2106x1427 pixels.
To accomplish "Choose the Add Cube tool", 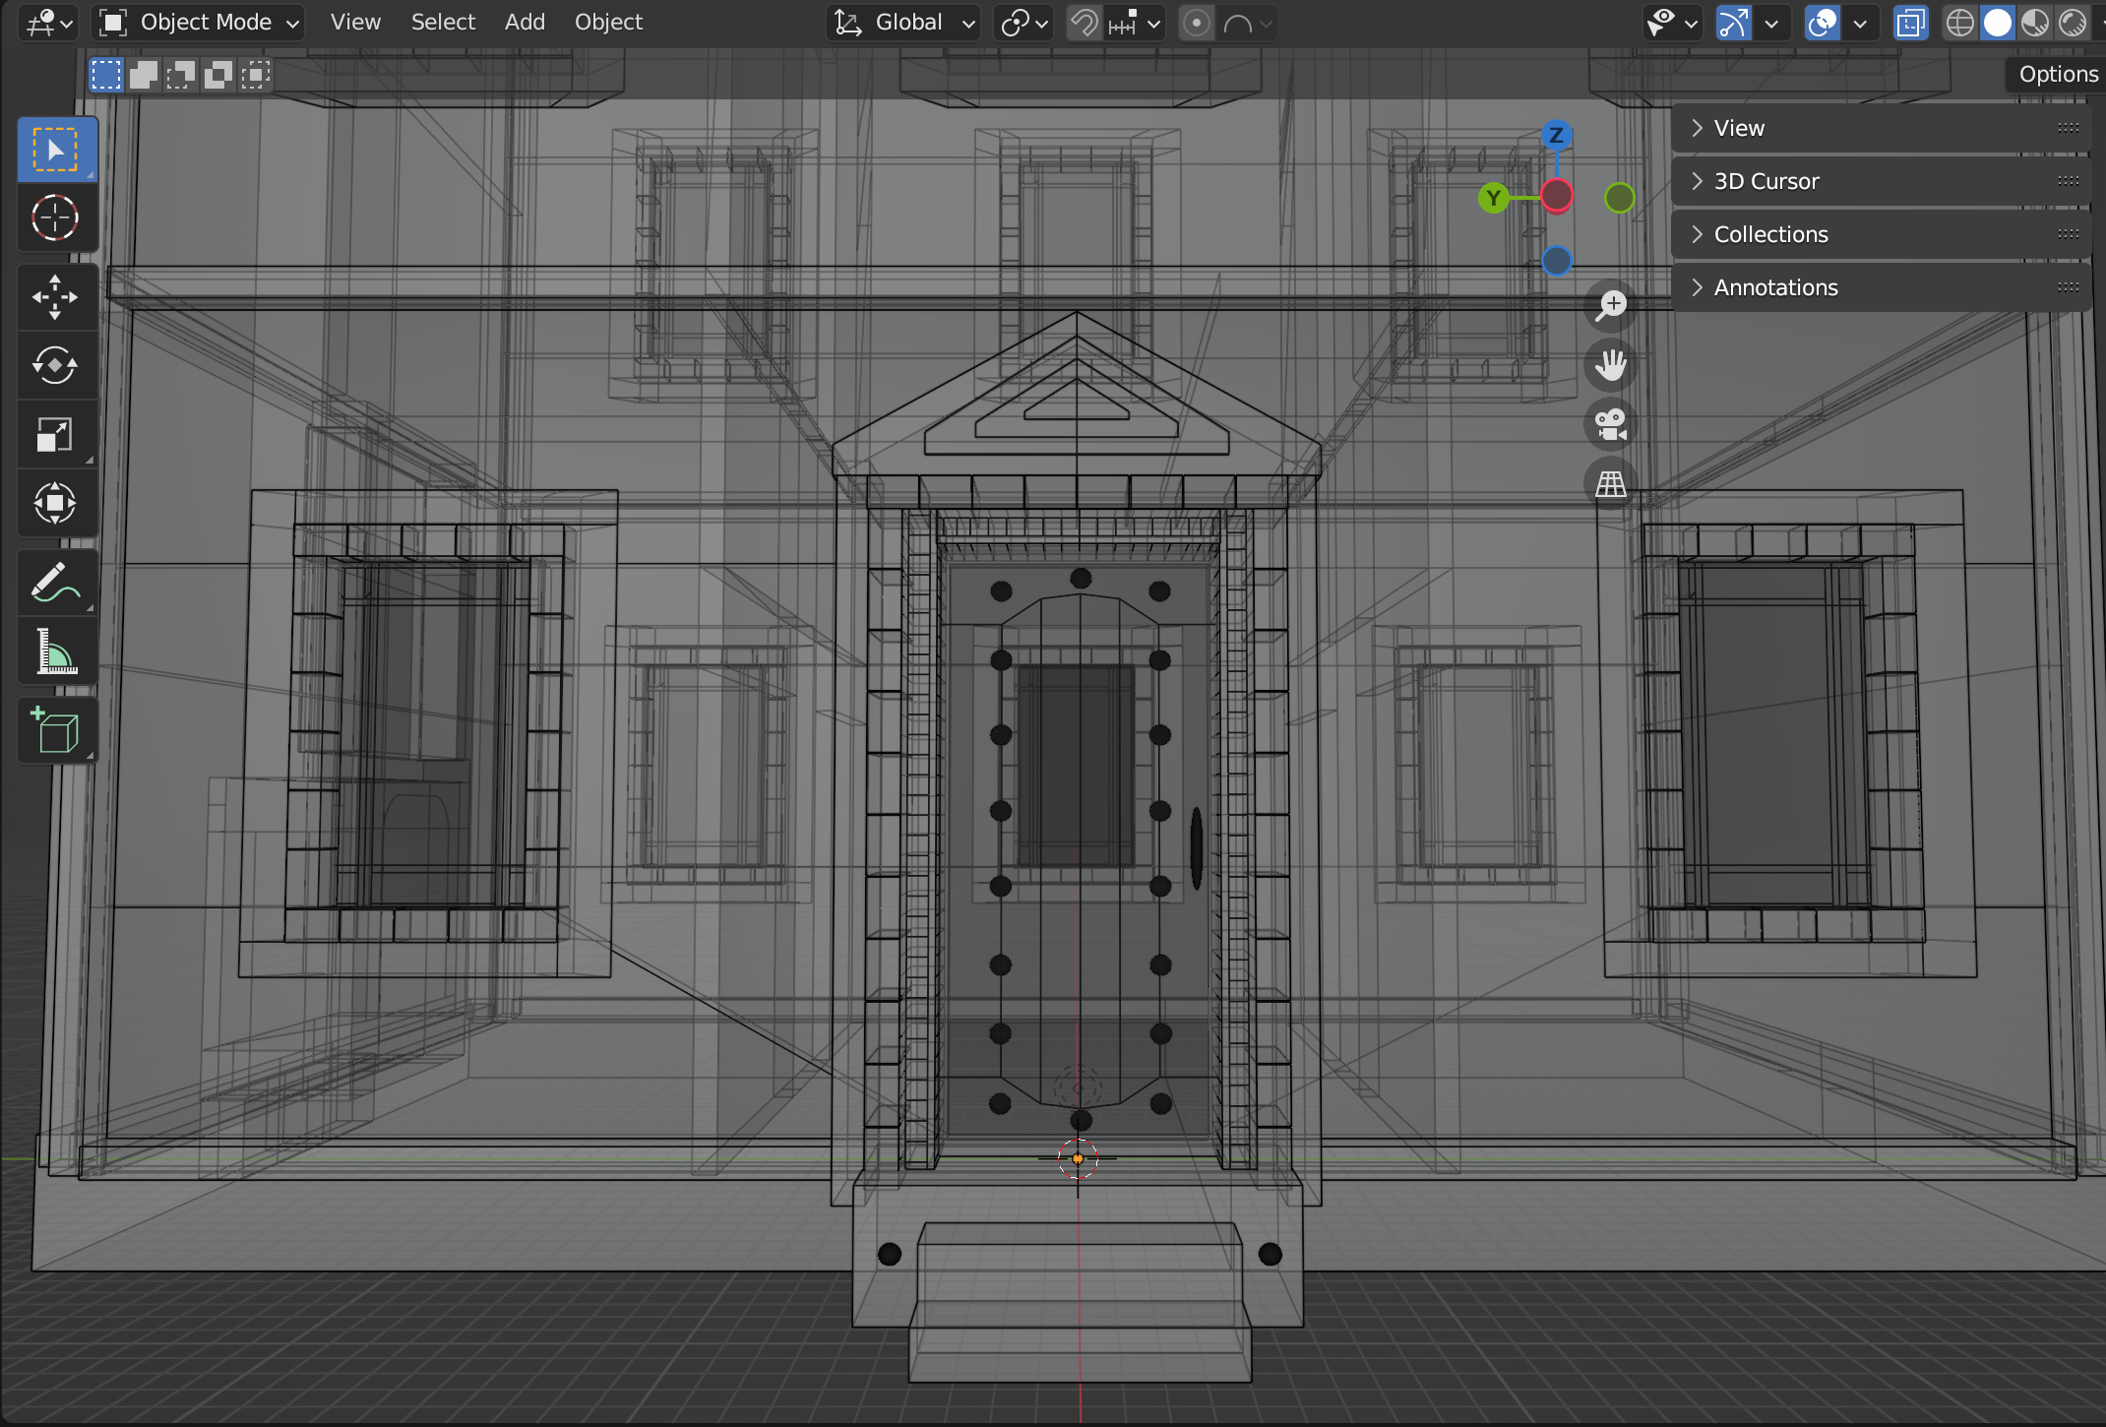I will point(55,730).
